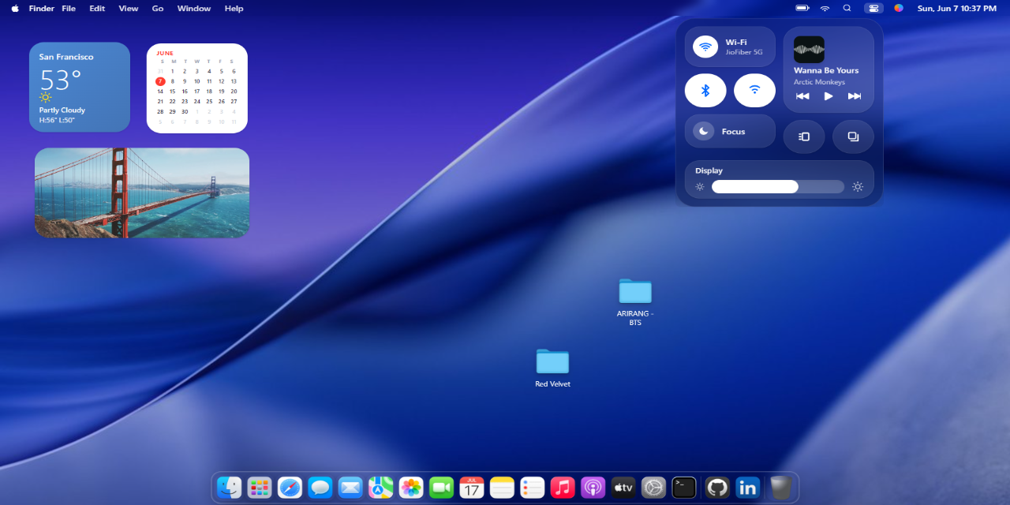Open the Music app in dock
Viewport: 1010px width, 505px height.
coord(563,488)
